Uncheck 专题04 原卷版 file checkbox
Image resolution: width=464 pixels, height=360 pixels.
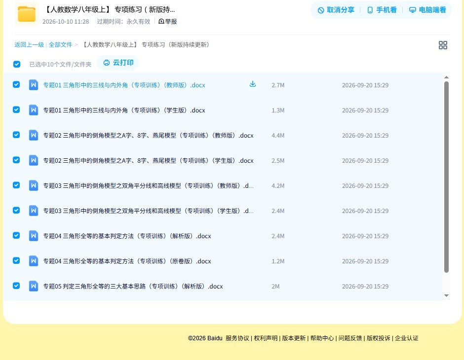click(x=16, y=260)
